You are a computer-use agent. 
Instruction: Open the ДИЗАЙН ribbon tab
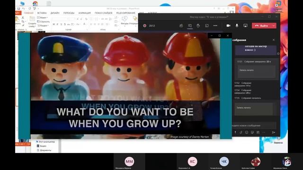pyautogui.click(x=55, y=13)
